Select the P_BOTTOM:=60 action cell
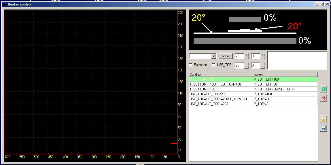This screenshot has height=165, width=331. [285, 84]
